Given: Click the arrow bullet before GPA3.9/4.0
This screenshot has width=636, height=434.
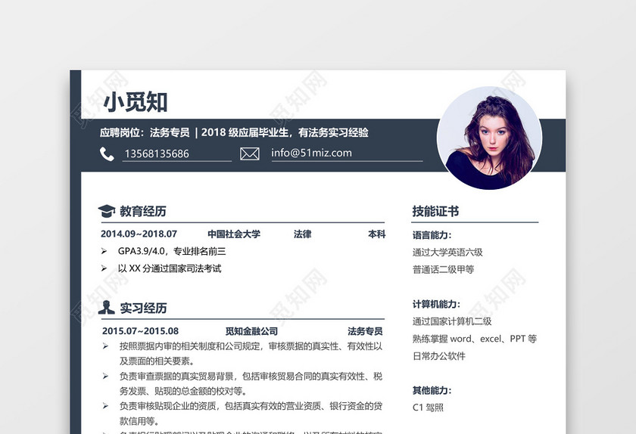Looking at the screenshot, I should click(x=104, y=251).
